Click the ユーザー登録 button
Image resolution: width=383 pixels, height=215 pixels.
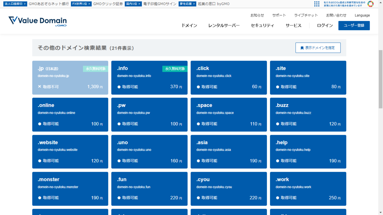[354, 25]
